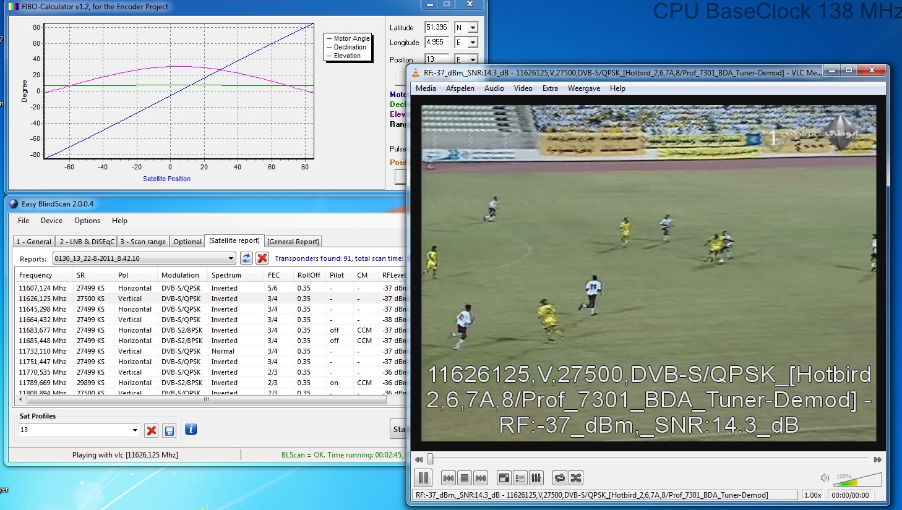The width and height of the screenshot is (902, 510).
Task: Delete sat profile 13
Action: (x=152, y=430)
